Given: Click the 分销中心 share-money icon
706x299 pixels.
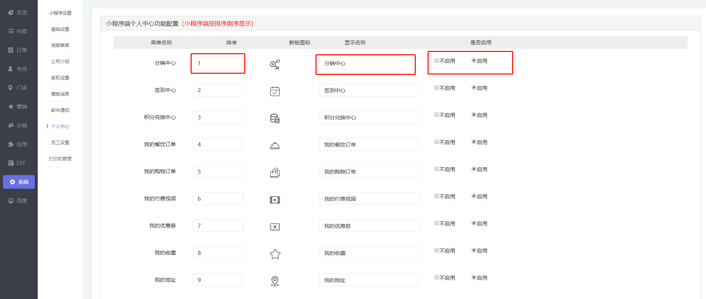Looking at the screenshot, I should click(275, 64).
